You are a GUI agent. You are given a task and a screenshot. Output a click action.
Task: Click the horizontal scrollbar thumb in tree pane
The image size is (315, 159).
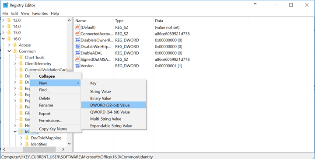39,149
